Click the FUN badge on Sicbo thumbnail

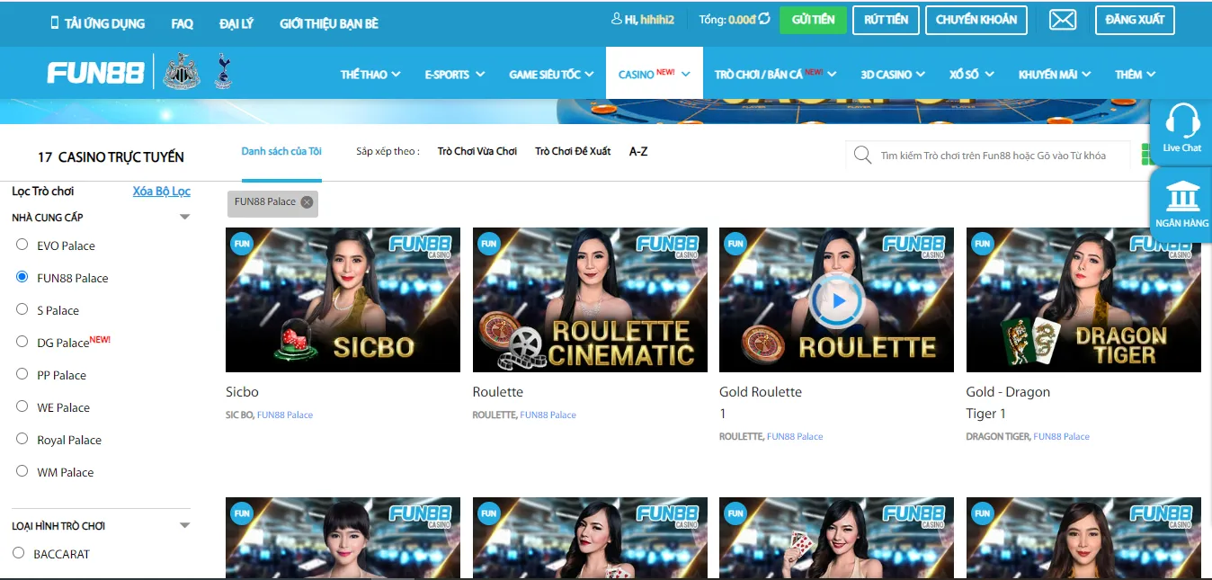(x=242, y=244)
